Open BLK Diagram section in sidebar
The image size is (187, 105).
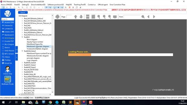tap(8, 44)
